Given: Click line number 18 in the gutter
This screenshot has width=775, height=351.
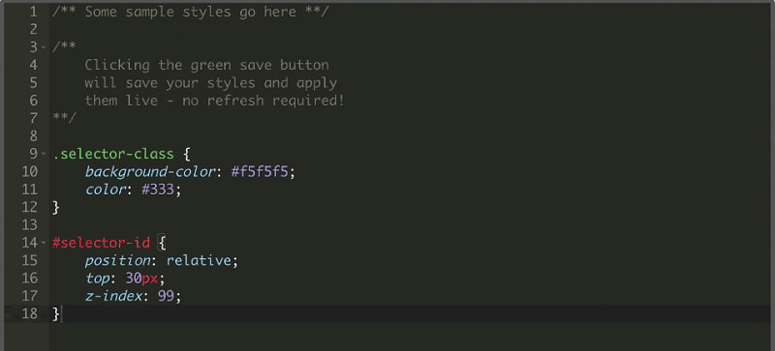Looking at the screenshot, I should coord(29,313).
